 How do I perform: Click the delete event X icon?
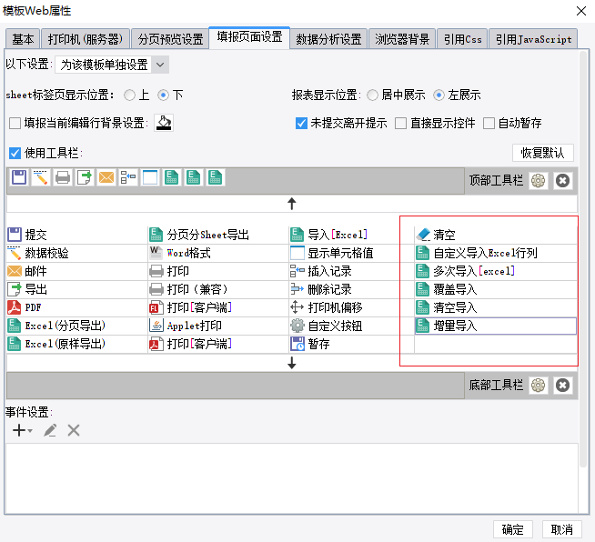click(74, 430)
